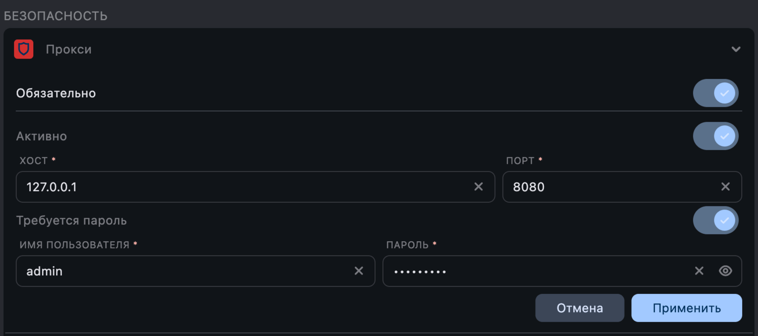Focus the Хост input field
Image resolution: width=758 pixels, height=336 pixels.
pos(242,186)
